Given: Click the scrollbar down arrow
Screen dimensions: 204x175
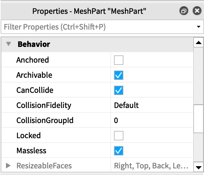Looking at the screenshot, I should (198, 167).
